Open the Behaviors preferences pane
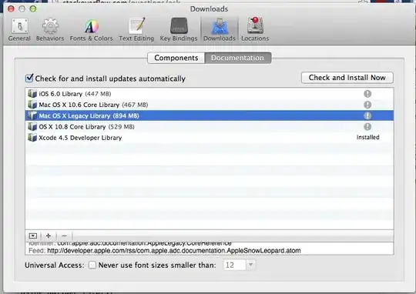416x294 pixels. [x=50, y=29]
